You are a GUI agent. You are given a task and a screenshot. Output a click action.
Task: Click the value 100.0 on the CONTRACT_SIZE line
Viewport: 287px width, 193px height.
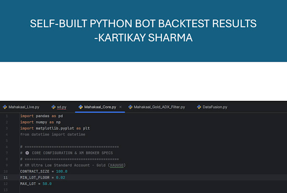pos(62,172)
